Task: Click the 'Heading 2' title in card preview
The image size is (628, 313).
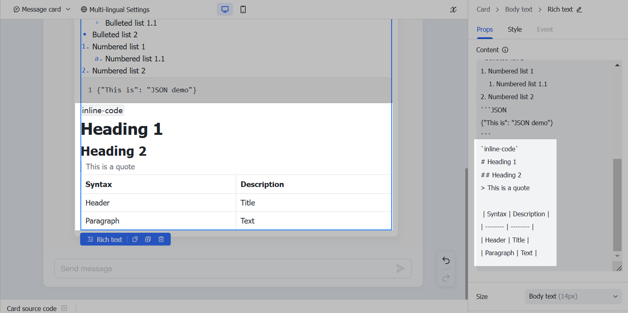Action: (114, 151)
